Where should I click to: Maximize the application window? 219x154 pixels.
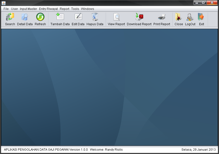coord(203,3)
